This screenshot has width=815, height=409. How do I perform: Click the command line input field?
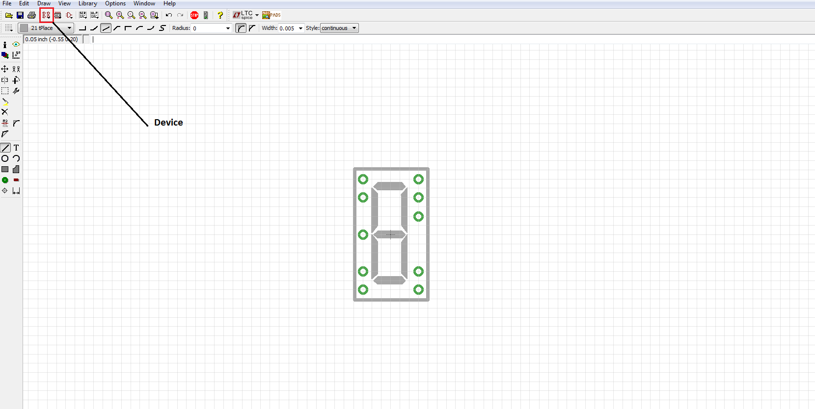[452, 39]
